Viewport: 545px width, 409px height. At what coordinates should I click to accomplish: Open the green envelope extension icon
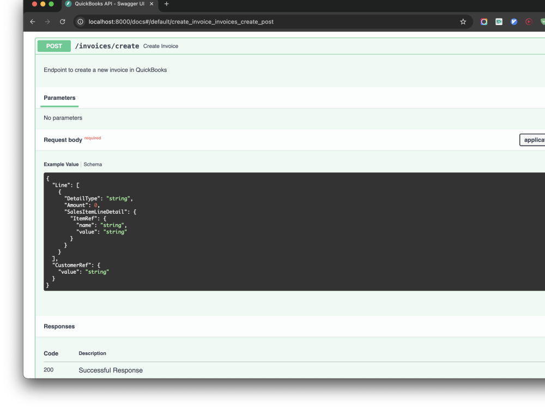click(499, 22)
